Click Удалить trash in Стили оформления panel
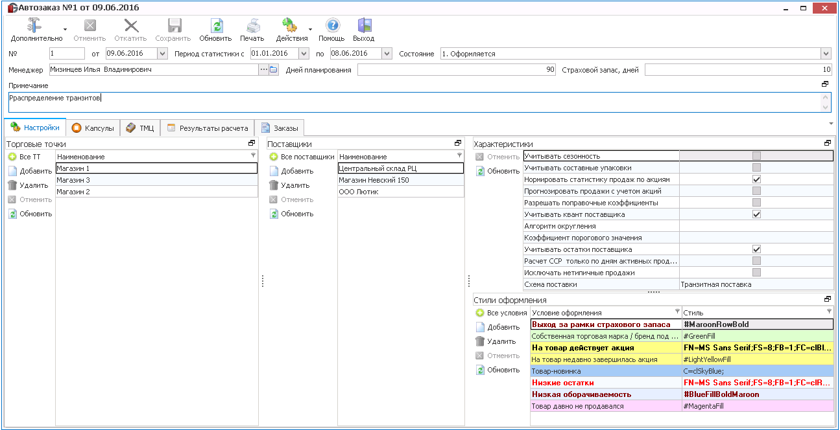The image size is (840, 430). (496, 341)
